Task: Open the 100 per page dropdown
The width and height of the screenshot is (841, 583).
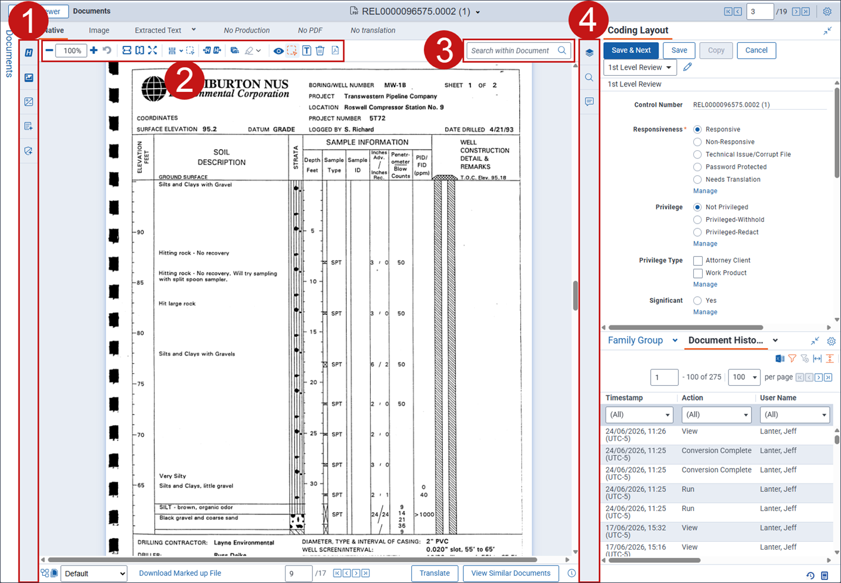Action: pyautogui.click(x=744, y=377)
